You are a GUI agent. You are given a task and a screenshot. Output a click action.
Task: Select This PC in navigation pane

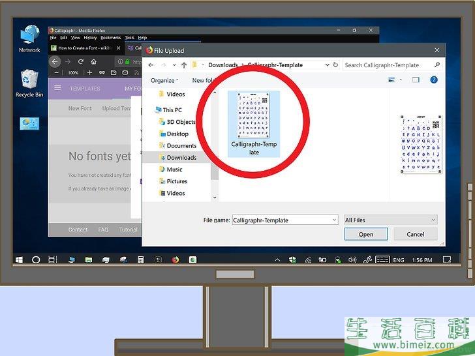coord(168,110)
